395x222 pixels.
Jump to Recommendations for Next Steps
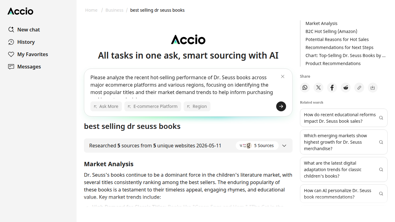coord(339,47)
